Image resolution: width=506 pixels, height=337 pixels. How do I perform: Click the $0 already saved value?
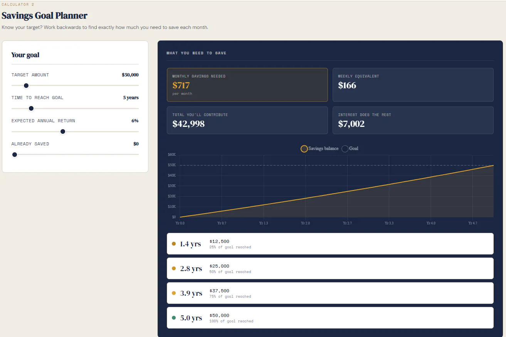[136, 144]
